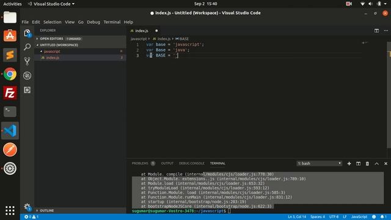
Task: Open the View menu
Action: click(70, 22)
